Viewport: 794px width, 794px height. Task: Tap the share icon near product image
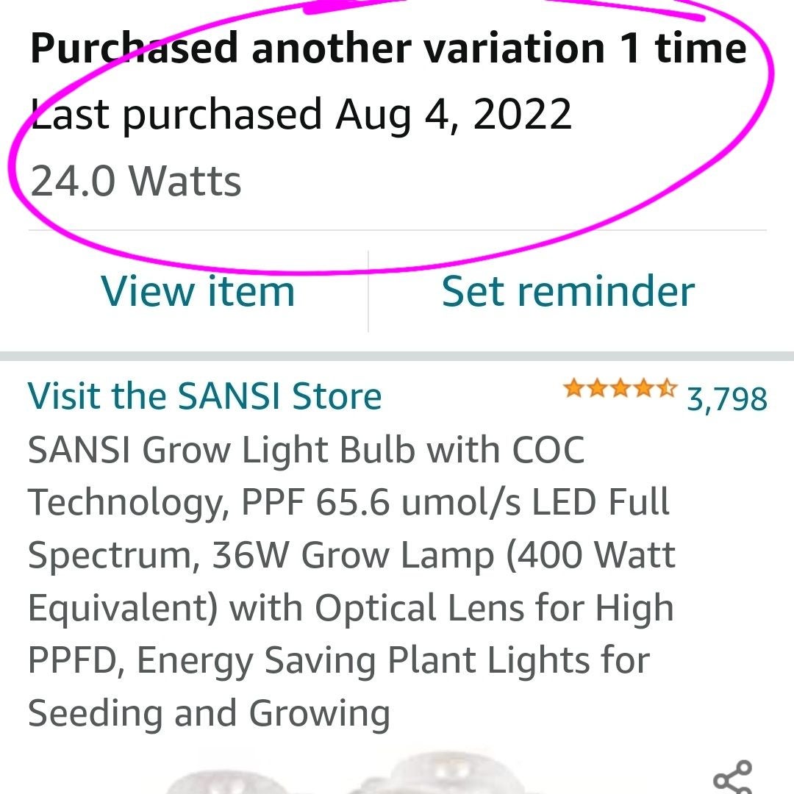(x=732, y=778)
